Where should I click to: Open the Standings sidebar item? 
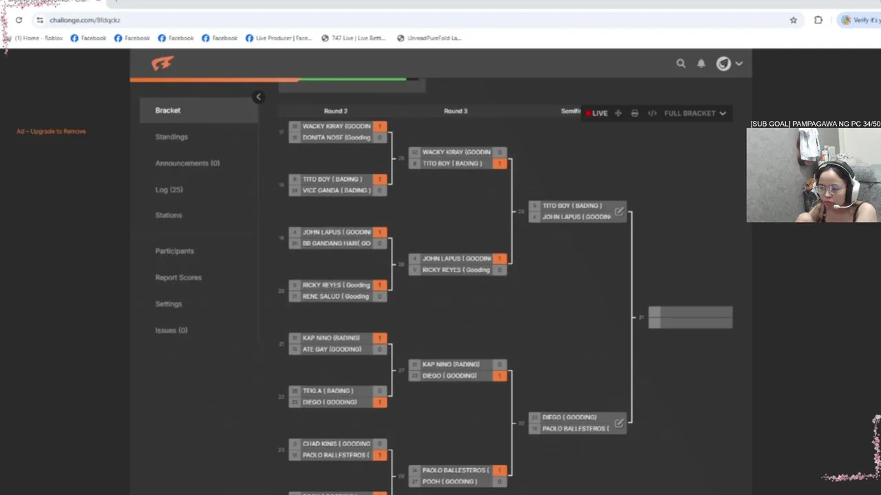click(171, 137)
